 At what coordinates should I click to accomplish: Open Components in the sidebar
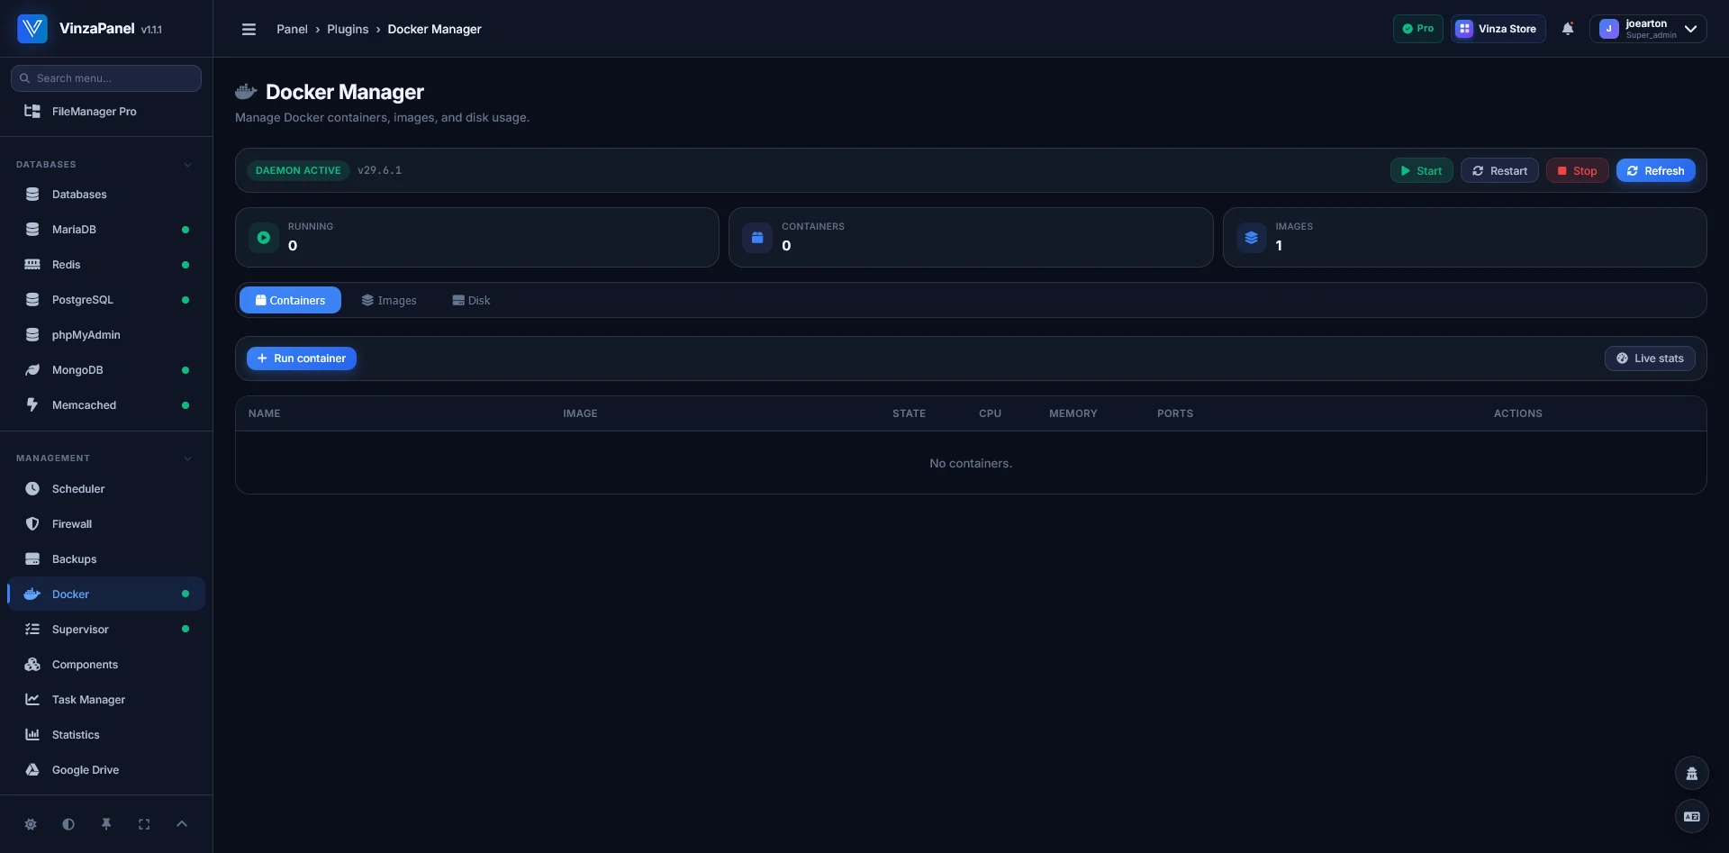(x=106, y=665)
